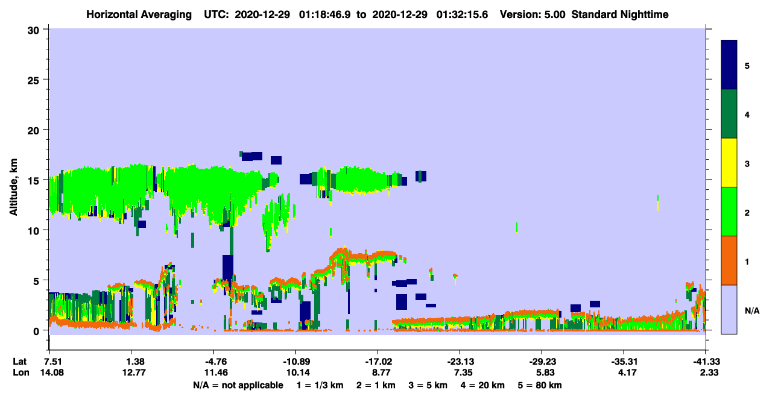The image size is (784, 402).
Task: Click the longitude value 2.33
Action: pyautogui.click(x=706, y=372)
